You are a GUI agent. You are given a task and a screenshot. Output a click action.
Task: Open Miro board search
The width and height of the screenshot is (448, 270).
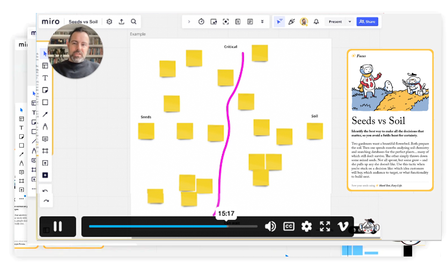[134, 22]
